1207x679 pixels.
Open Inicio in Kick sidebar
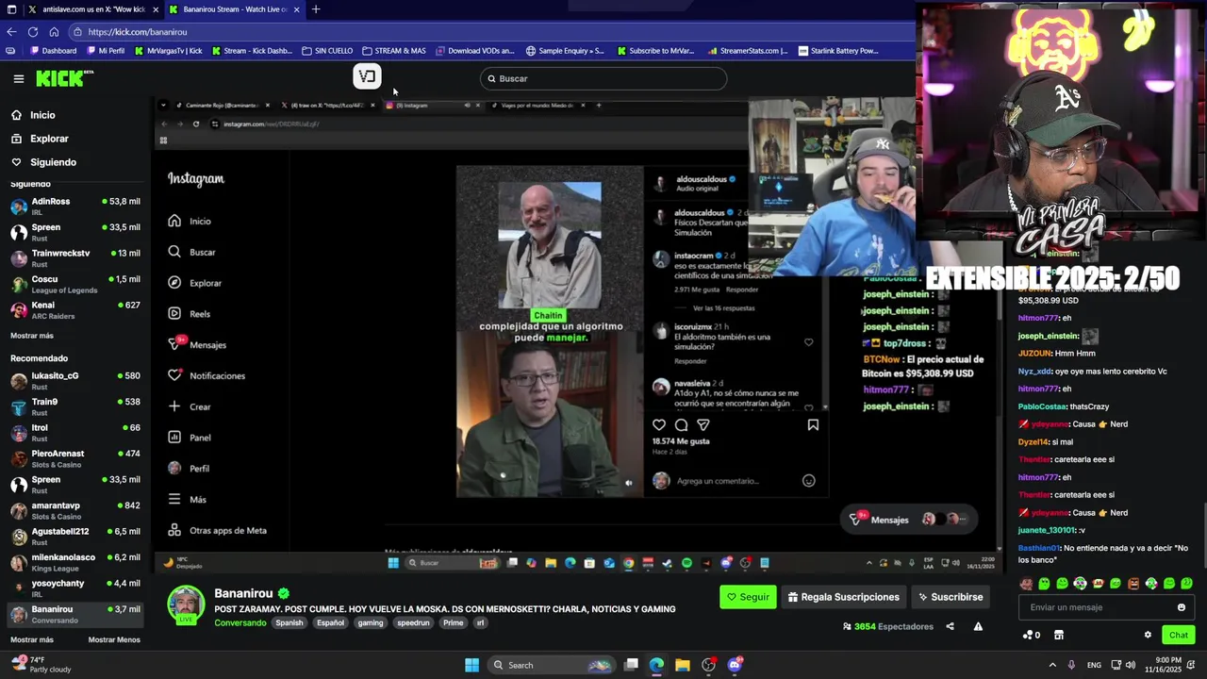(x=42, y=115)
